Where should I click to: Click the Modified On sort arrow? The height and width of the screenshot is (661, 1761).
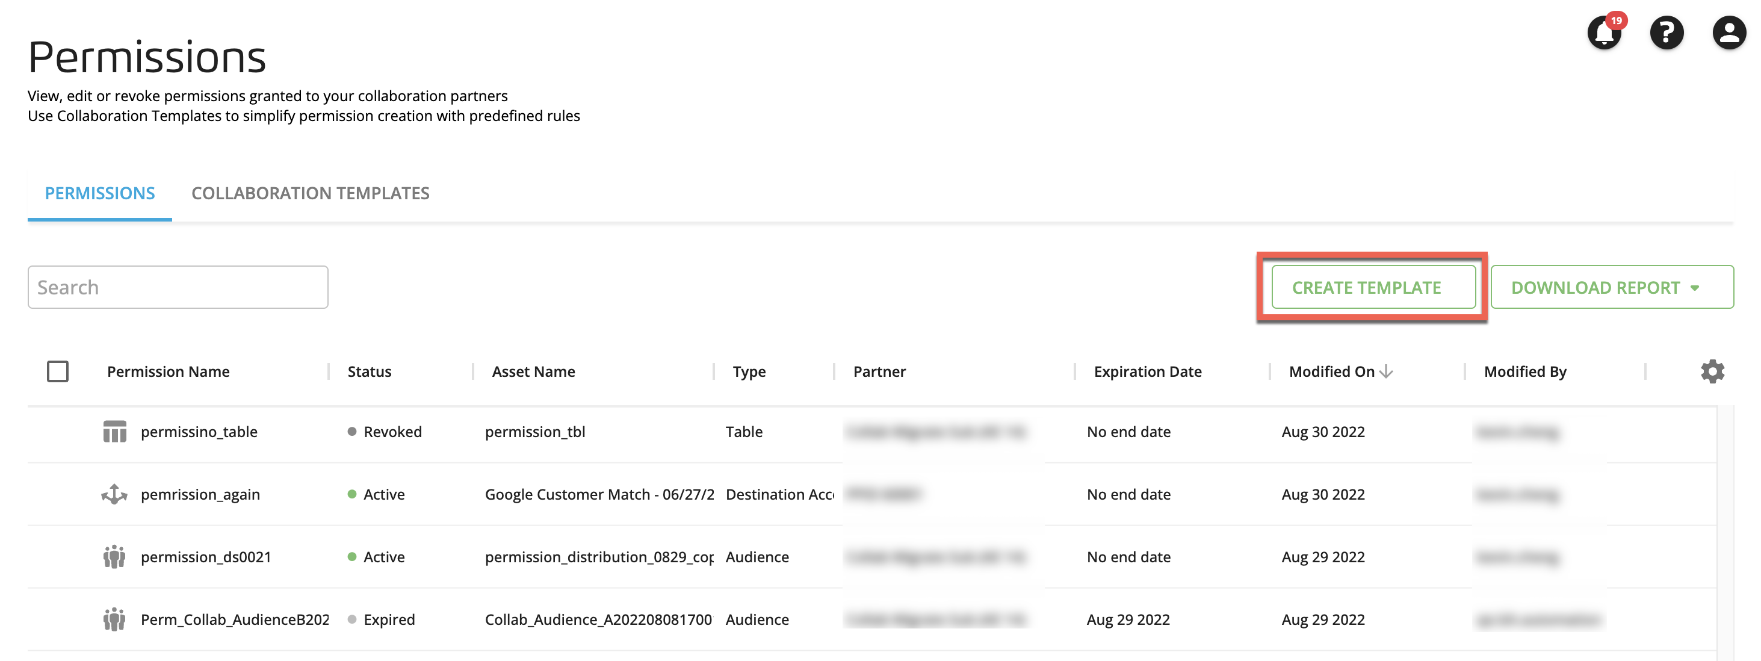(1387, 371)
